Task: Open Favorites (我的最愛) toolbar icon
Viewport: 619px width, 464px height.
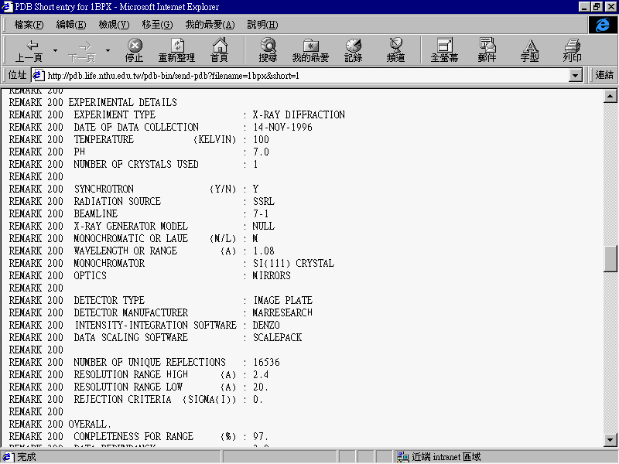Action: (x=311, y=46)
